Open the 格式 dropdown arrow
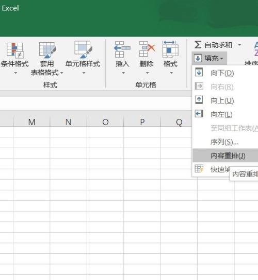258x280 pixels. click(x=171, y=73)
